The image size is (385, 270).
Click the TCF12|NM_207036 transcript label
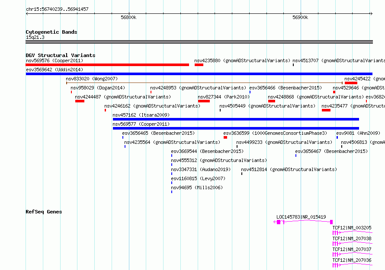coord(352,260)
